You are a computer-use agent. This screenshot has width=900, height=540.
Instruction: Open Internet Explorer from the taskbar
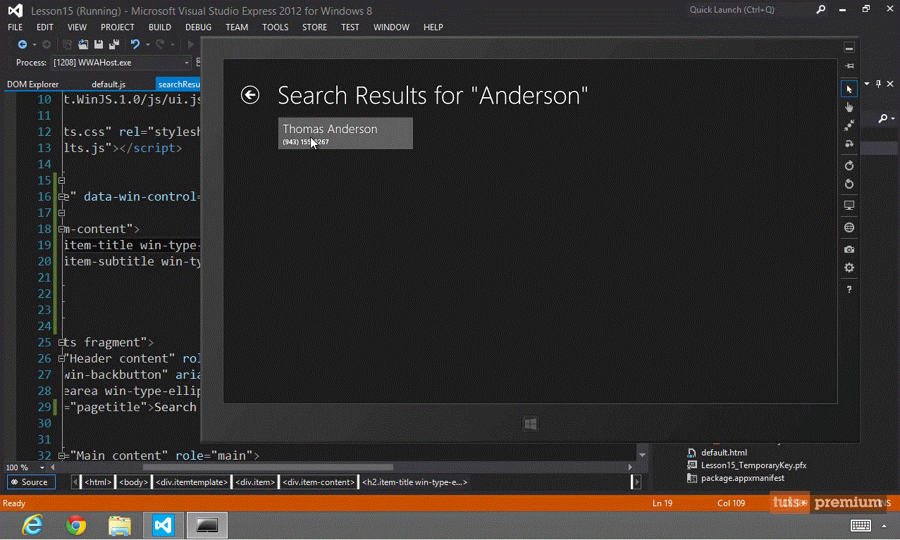(32, 525)
